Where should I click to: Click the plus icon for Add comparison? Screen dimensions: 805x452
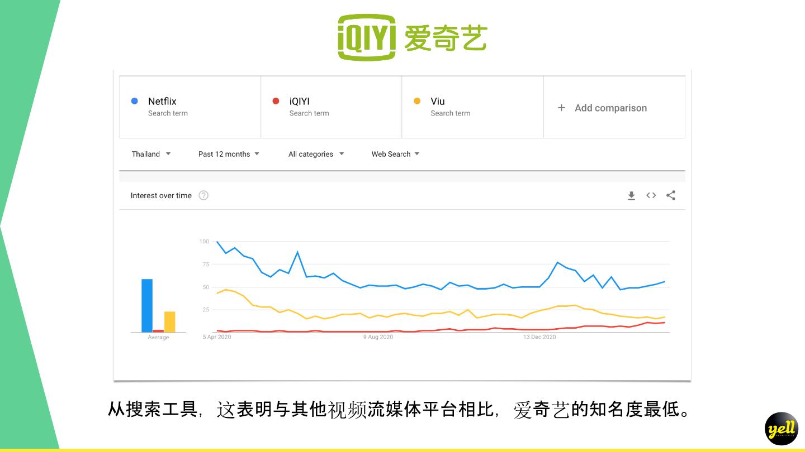[562, 108]
